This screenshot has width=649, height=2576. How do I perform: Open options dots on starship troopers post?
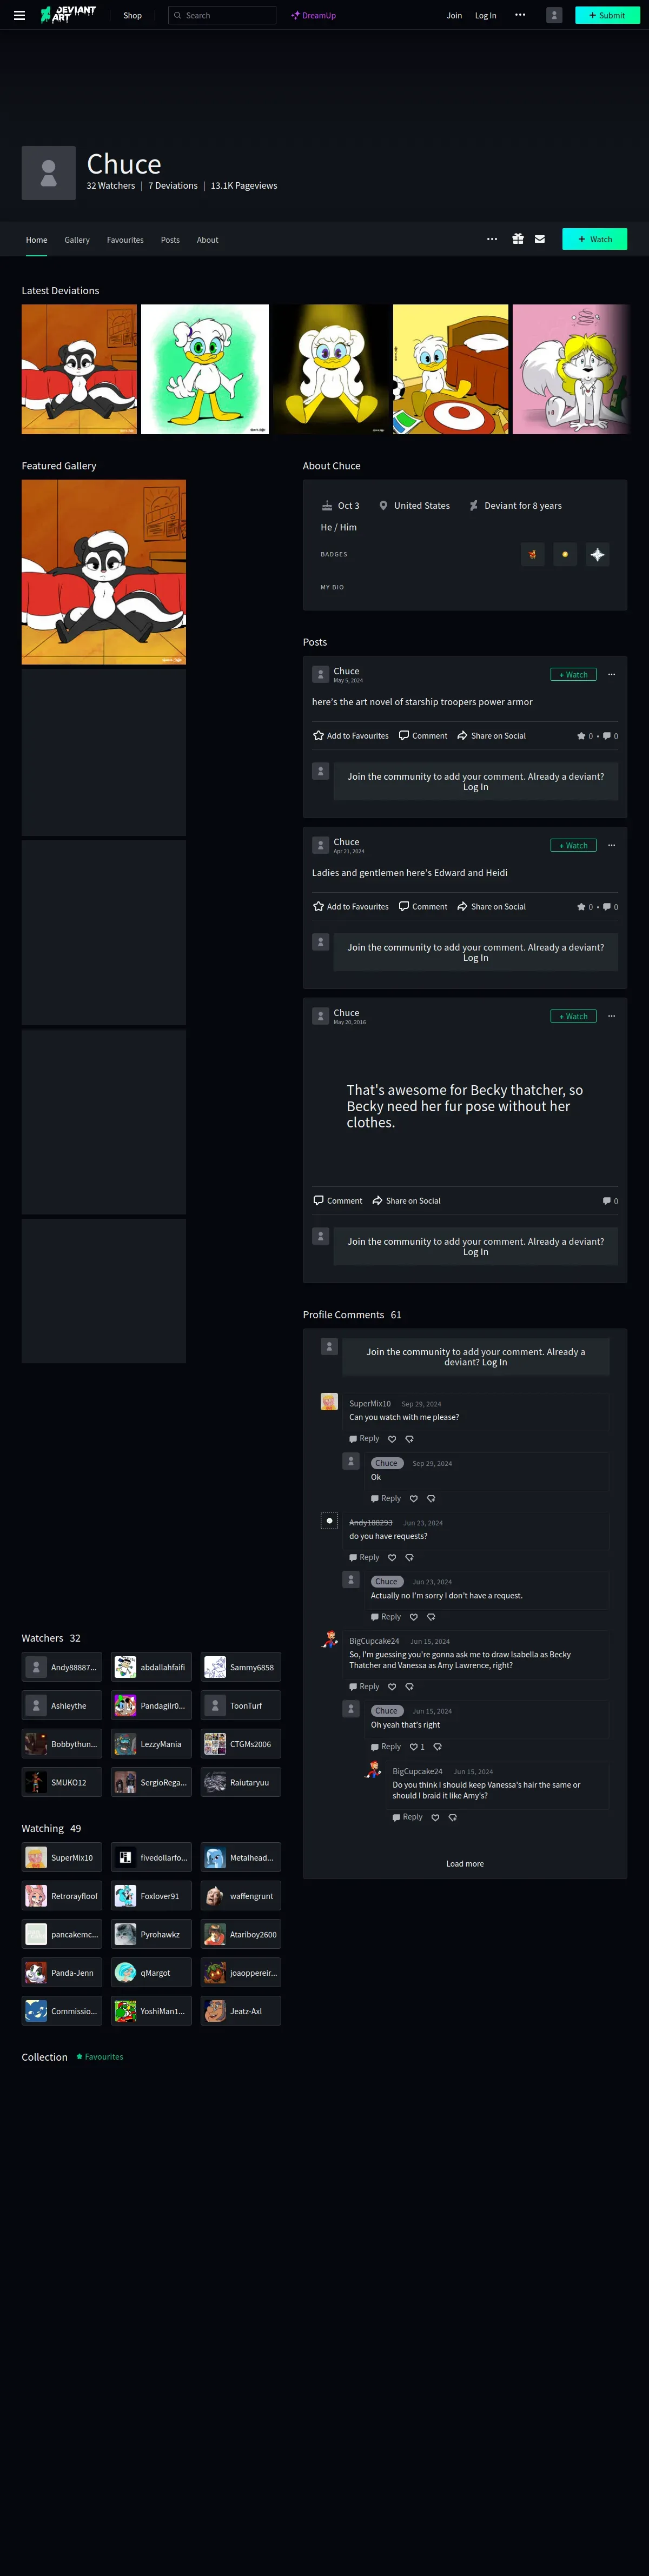(611, 674)
